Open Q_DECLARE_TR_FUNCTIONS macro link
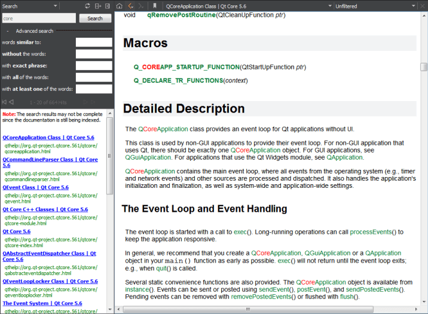 pos(178,81)
